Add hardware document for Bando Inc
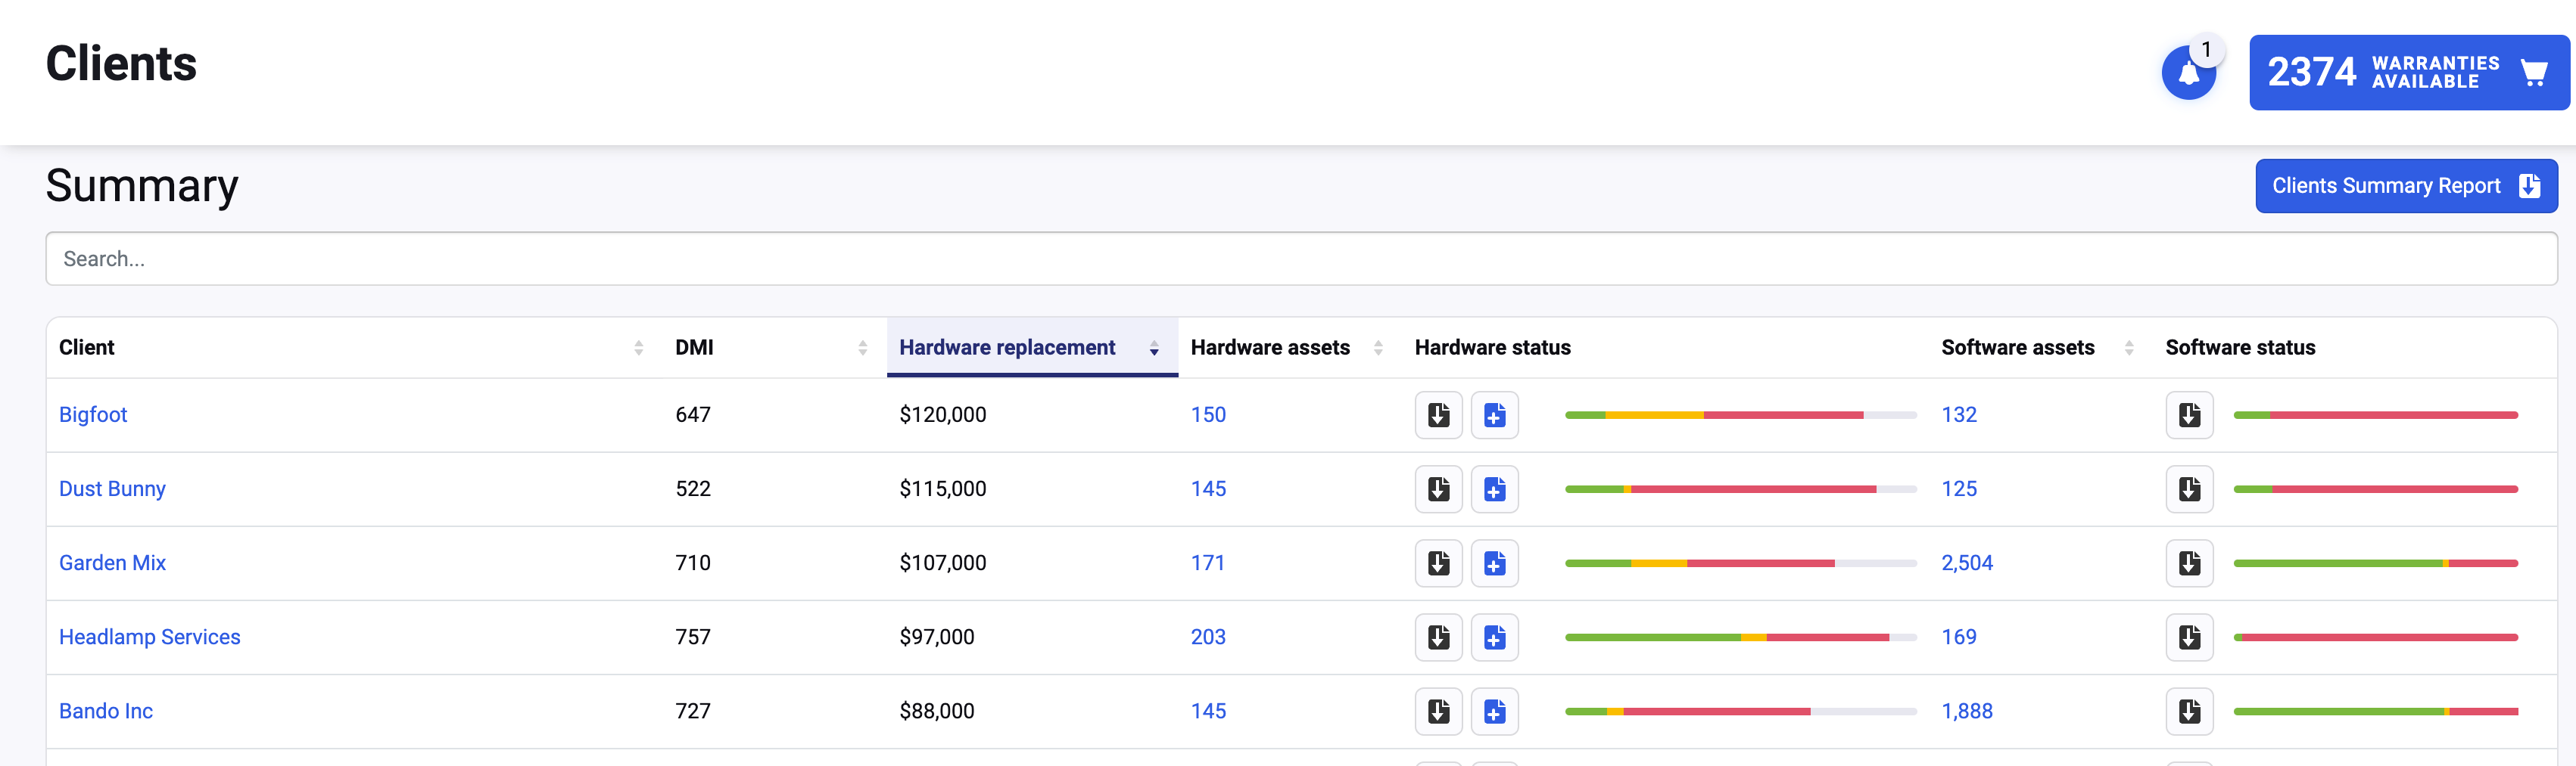This screenshot has width=2576, height=766. point(1494,711)
